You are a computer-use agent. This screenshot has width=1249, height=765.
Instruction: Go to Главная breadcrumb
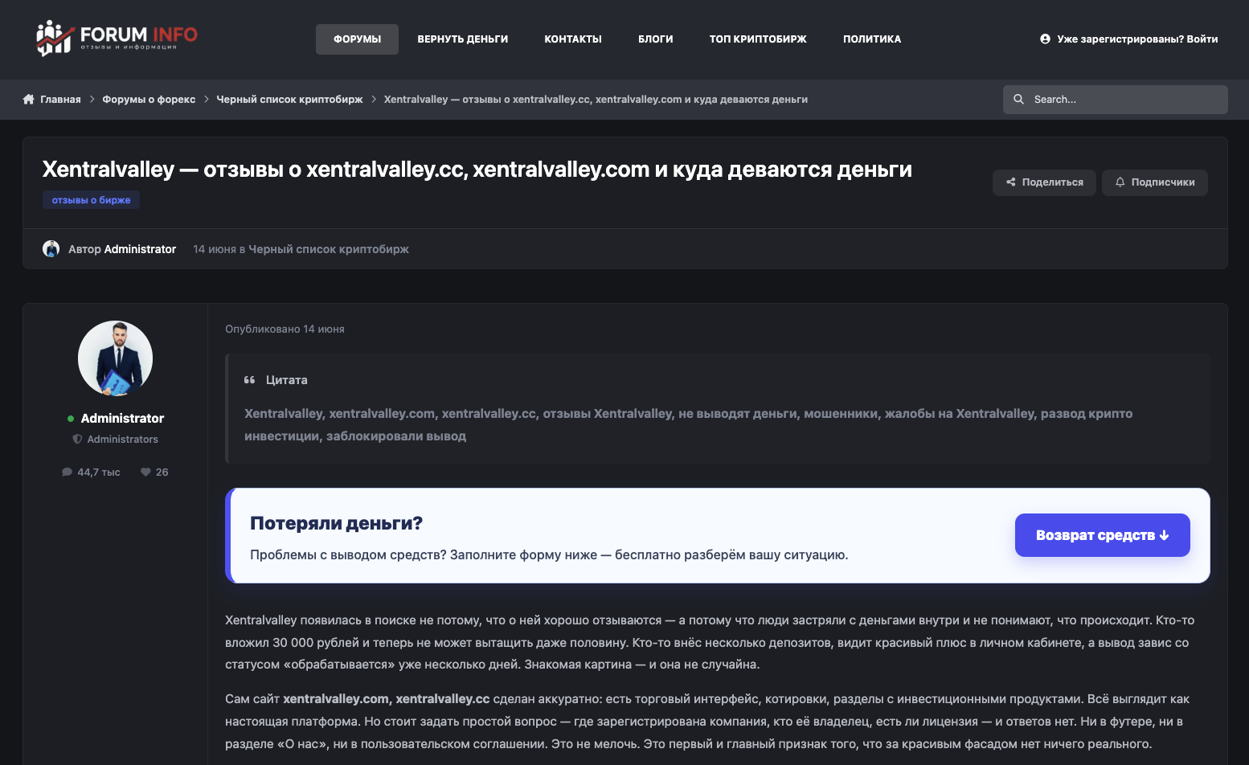[60, 100]
